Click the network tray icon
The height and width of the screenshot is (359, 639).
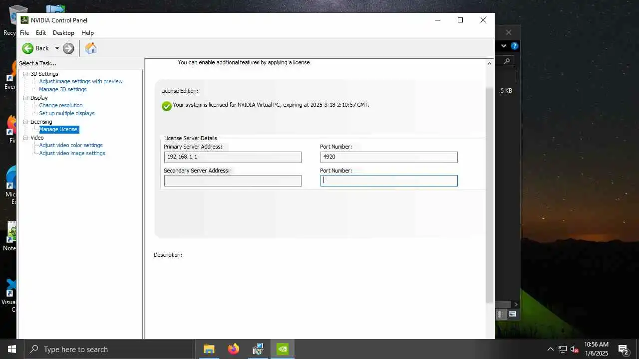coord(563,349)
